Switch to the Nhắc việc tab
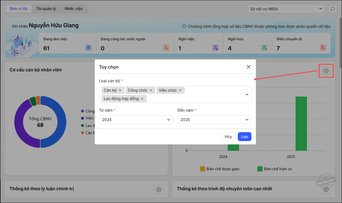Viewport: 342px width, 203px height. 74,9
